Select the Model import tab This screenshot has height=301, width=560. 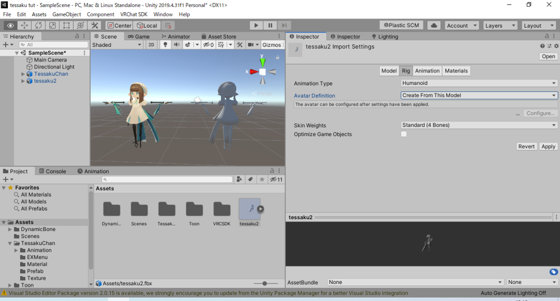pyautogui.click(x=389, y=71)
